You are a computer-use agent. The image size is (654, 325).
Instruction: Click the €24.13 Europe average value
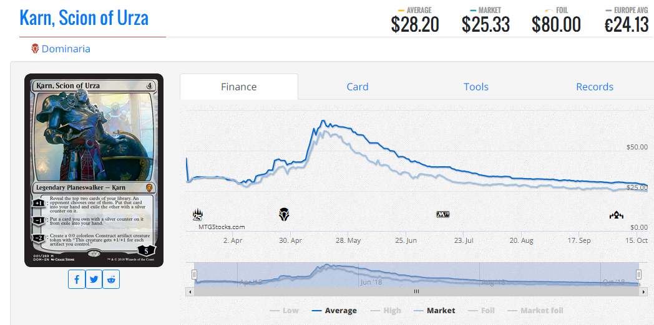[x=627, y=24]
